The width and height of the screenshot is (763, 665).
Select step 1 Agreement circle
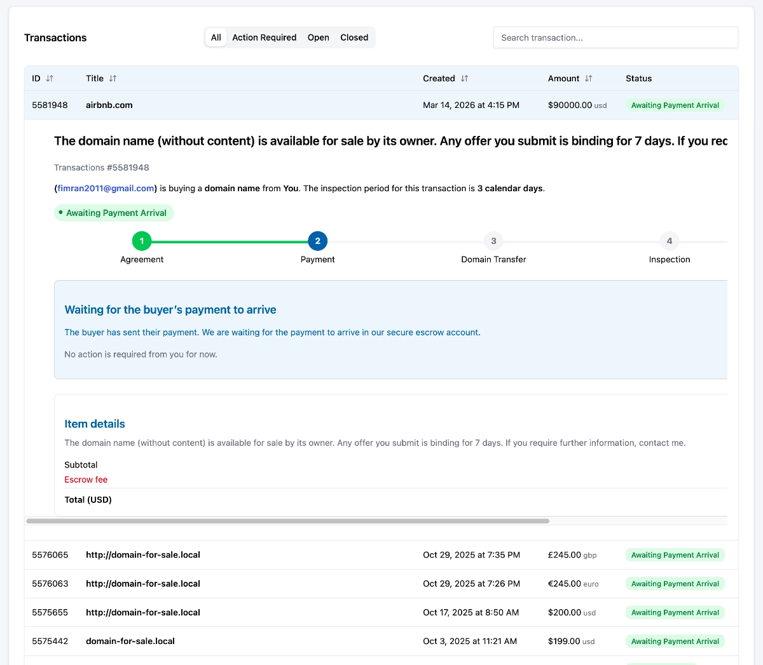tap(142, 241)
